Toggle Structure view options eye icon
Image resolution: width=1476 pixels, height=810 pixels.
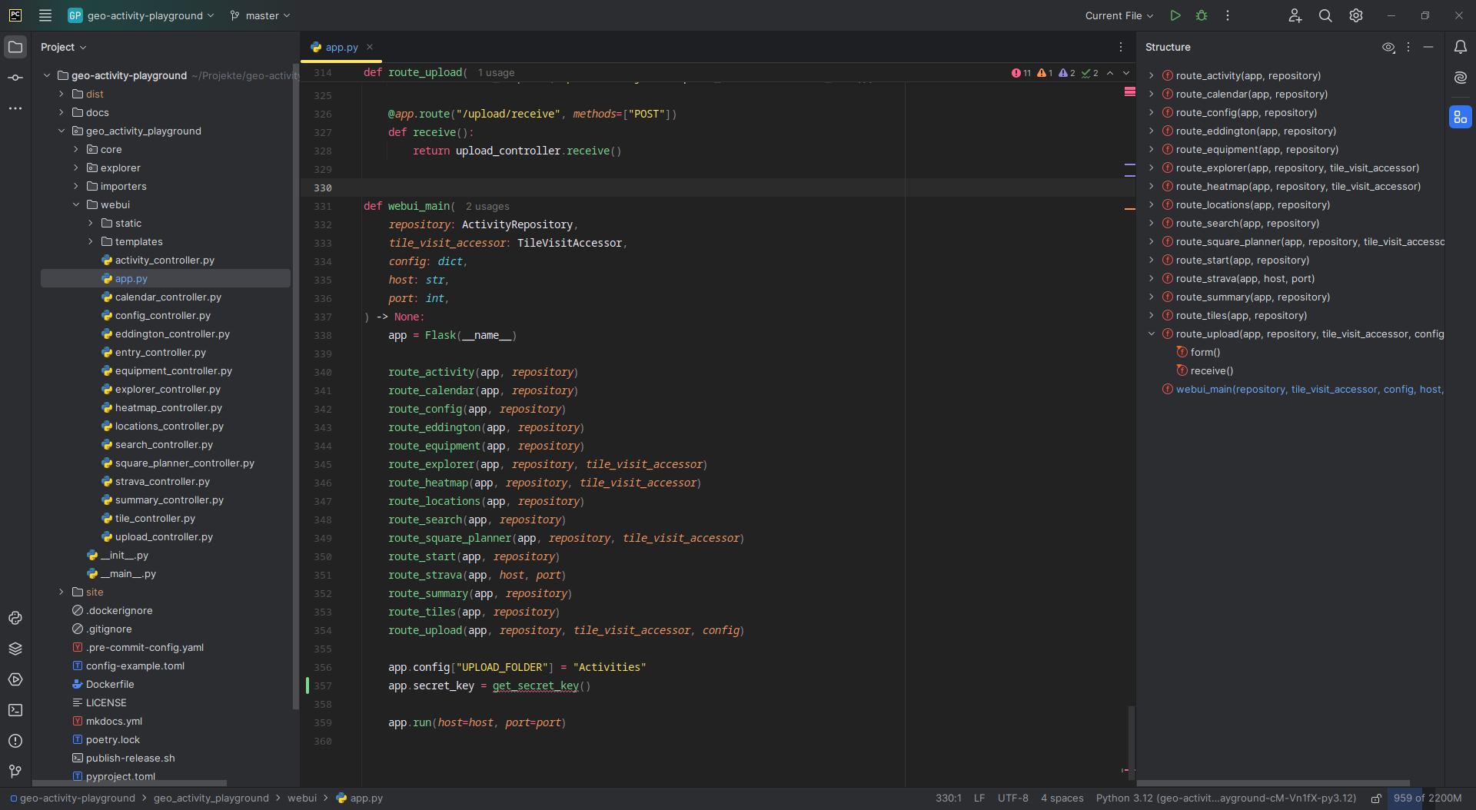click(x=1388, y=47)
